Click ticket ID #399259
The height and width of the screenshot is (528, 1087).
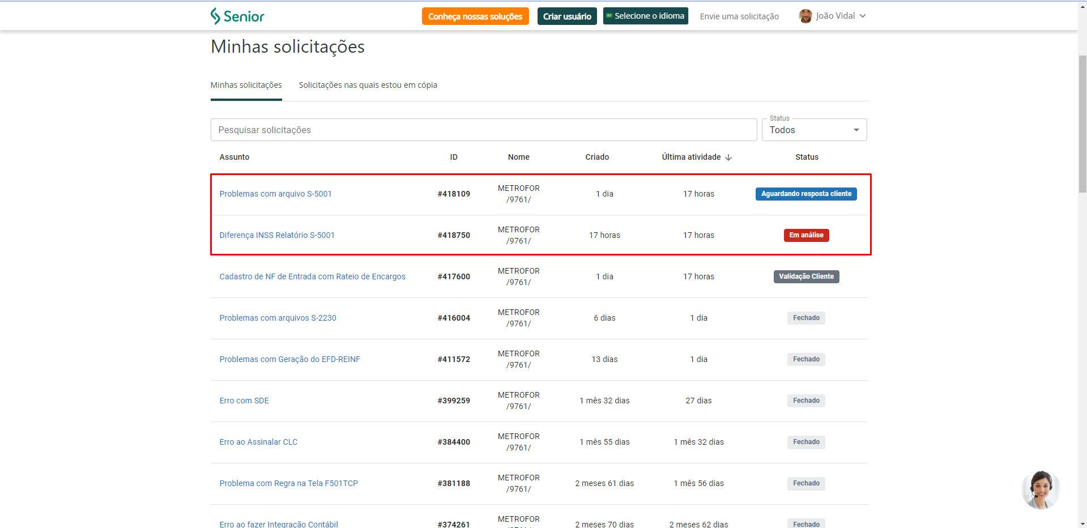(x=454, y=401)
